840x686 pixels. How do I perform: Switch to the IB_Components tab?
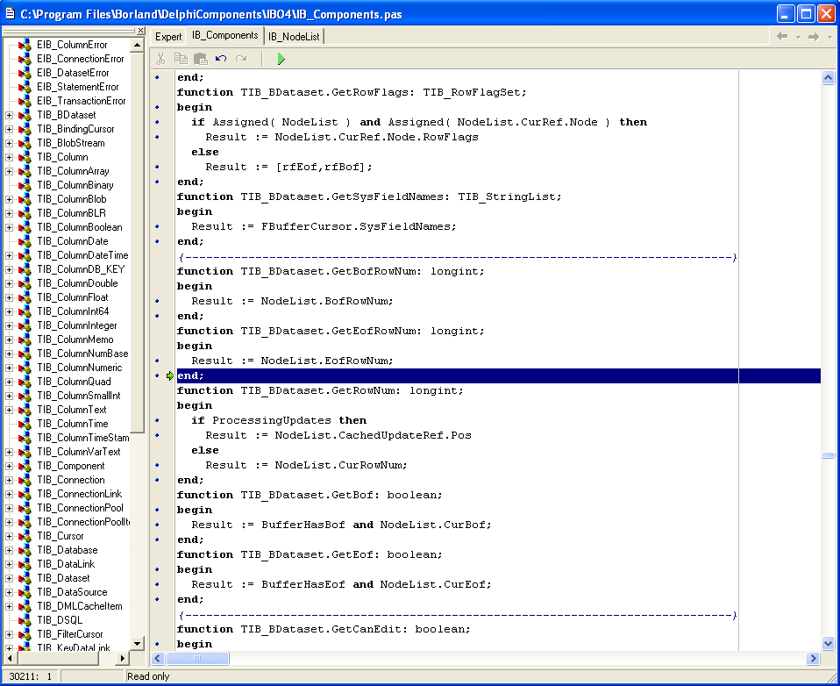pyautogui.click(x=225, y=35)
